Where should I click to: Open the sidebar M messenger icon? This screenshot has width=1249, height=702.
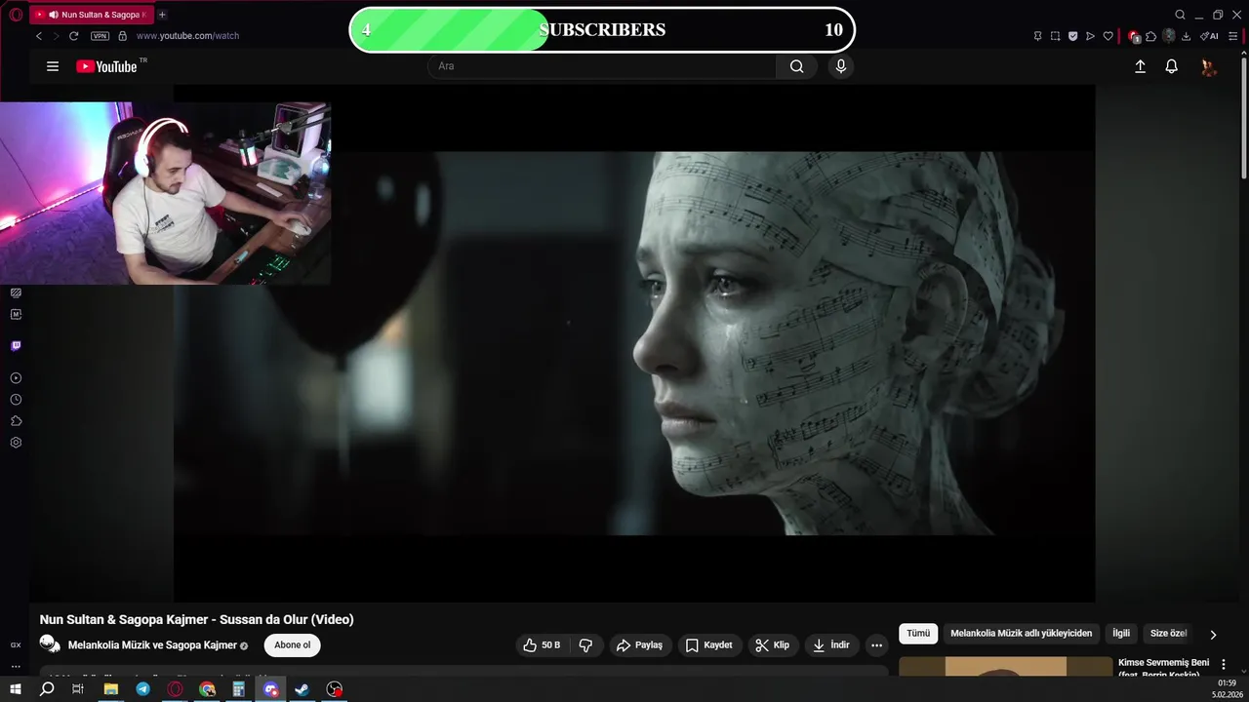tap(16, 314)
